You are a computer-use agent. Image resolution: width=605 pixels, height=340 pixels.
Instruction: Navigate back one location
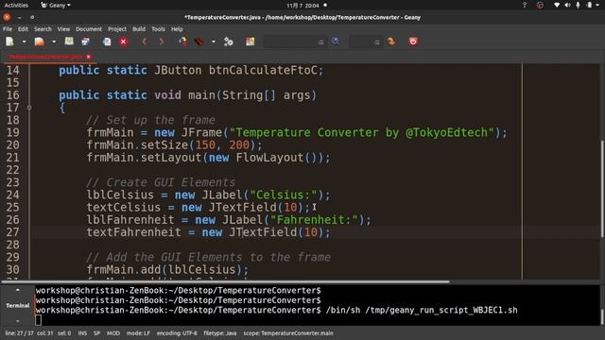[145, 42]
